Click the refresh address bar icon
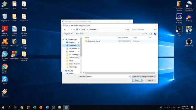Screen dimensions: 196x110 pos(128,30)
